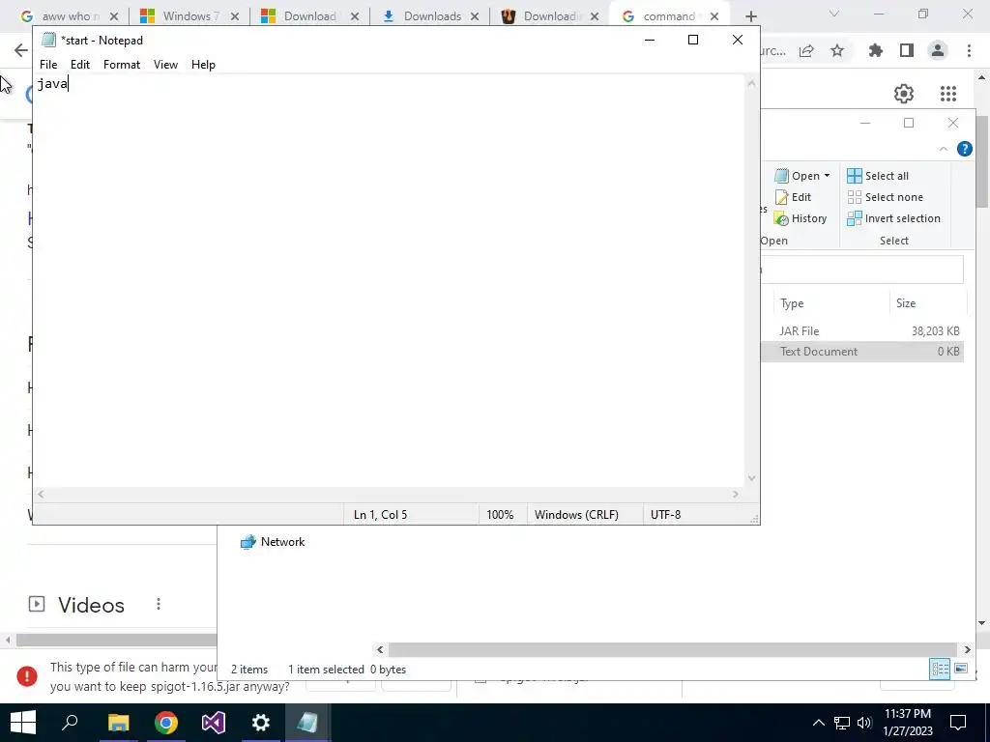
Task: Sort by Type column header
Action: [830, 303]
